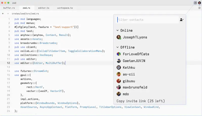This screenshot has height=116, width=202.
Task: Focus the Filter contacts input field
Action: pos(146,20)
